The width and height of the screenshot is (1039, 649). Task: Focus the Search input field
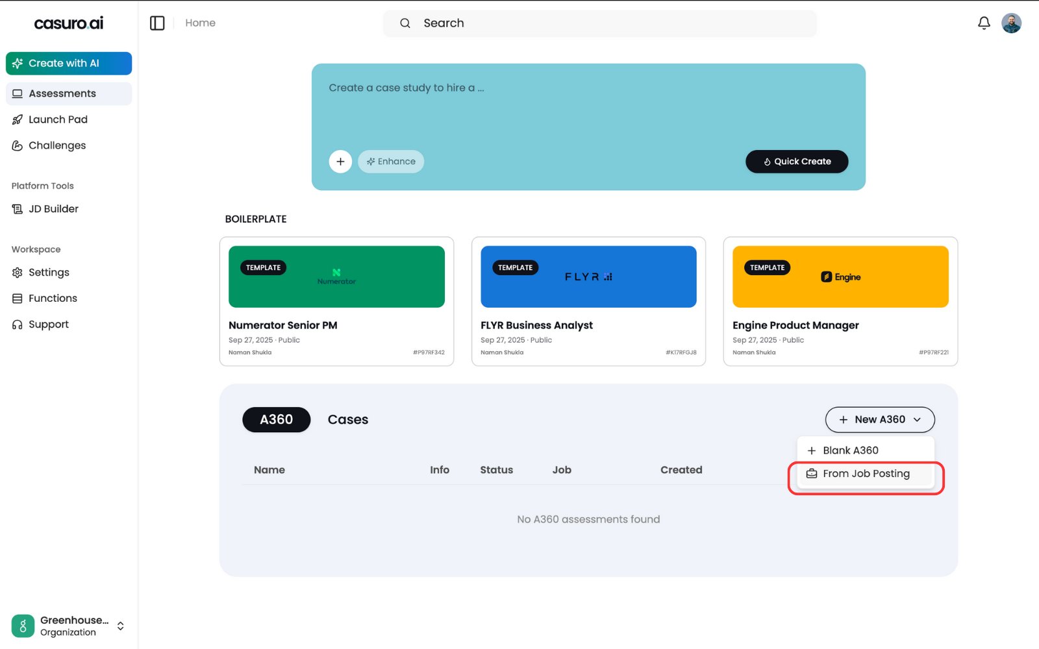[x=600, y=23]
